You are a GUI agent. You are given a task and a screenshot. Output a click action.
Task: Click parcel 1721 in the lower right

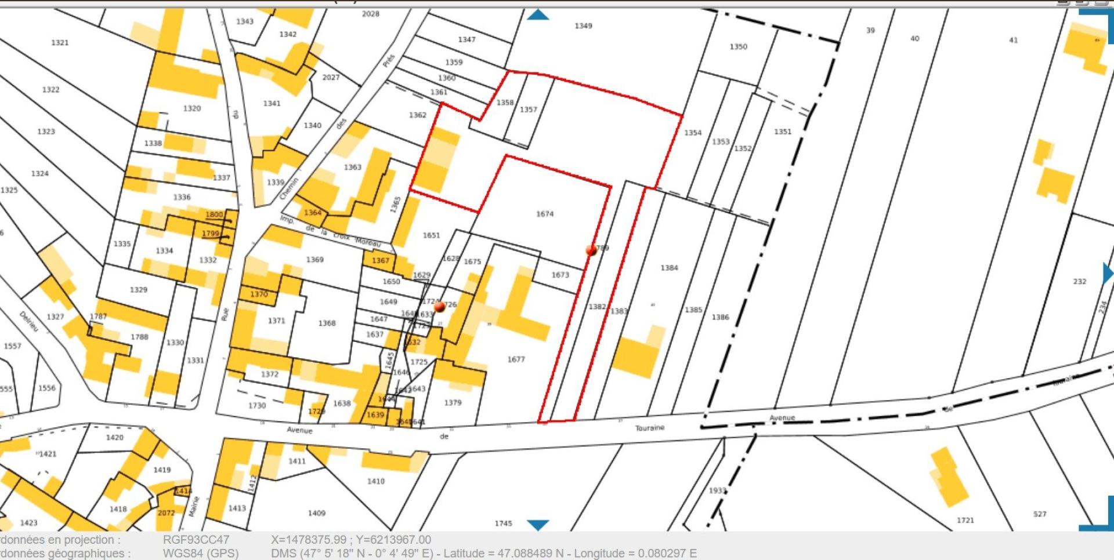point(965,520)
